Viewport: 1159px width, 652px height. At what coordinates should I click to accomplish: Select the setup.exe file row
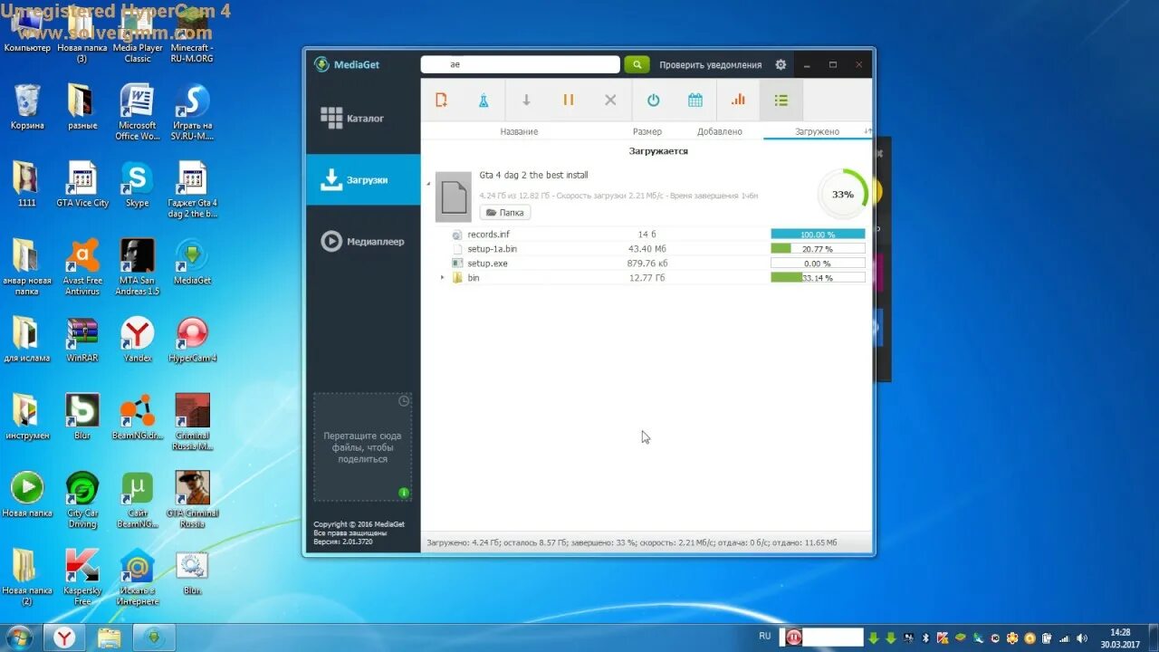[647, 264]
